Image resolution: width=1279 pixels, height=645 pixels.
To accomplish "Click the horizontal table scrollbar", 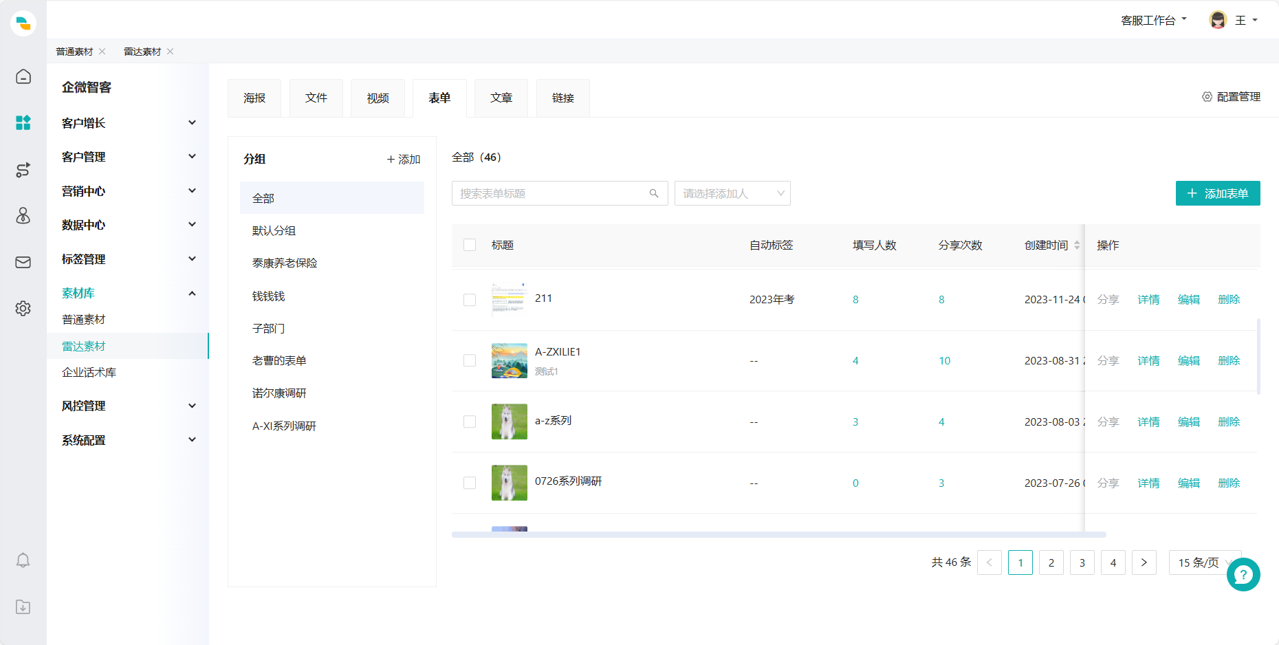I will click(x=779, y=534).
